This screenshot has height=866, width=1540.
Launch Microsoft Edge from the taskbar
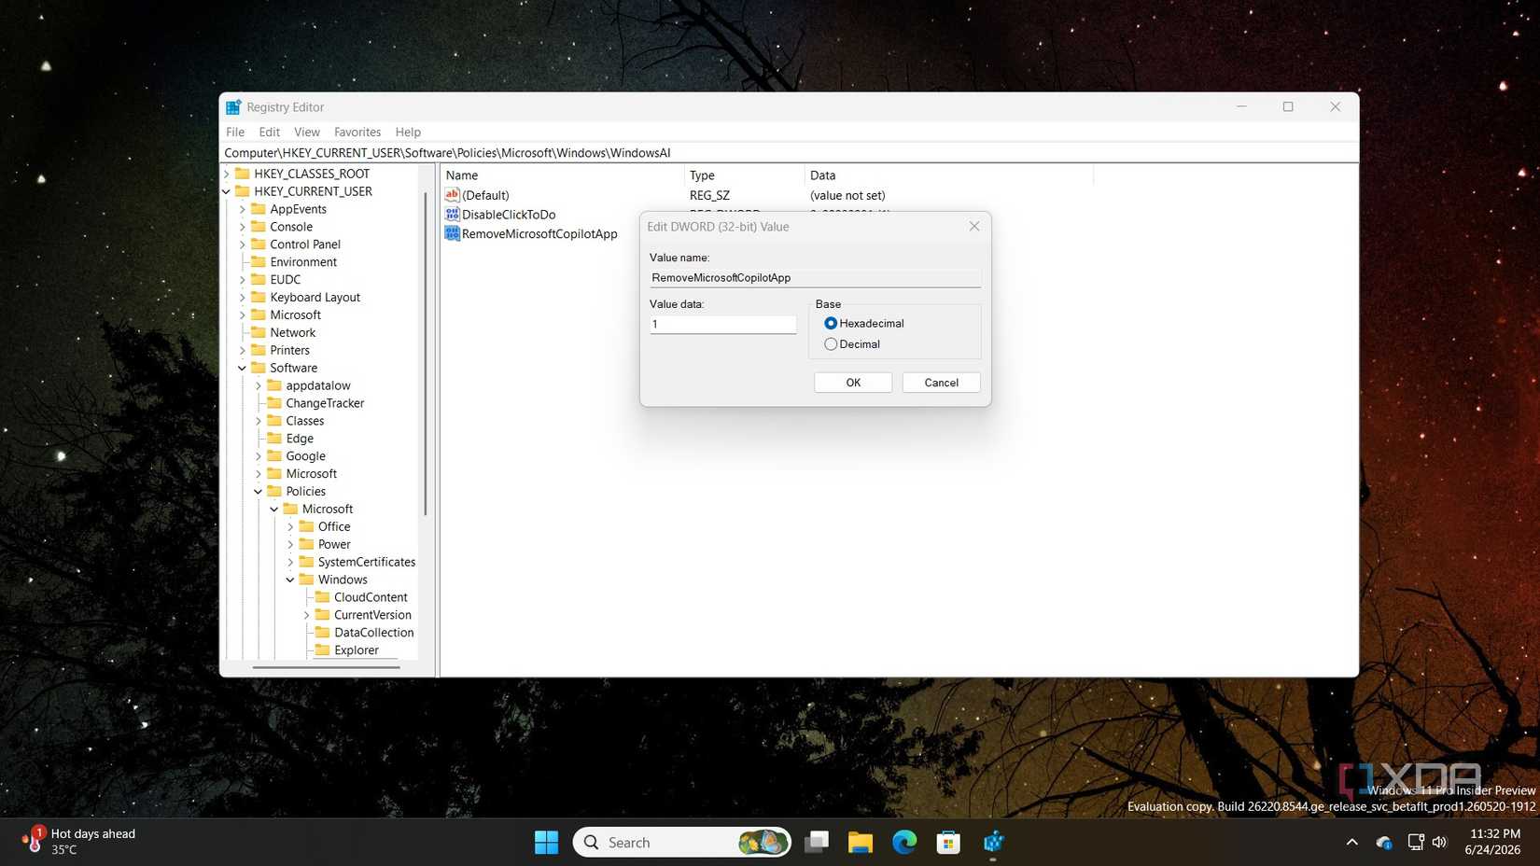click(904, 843)
